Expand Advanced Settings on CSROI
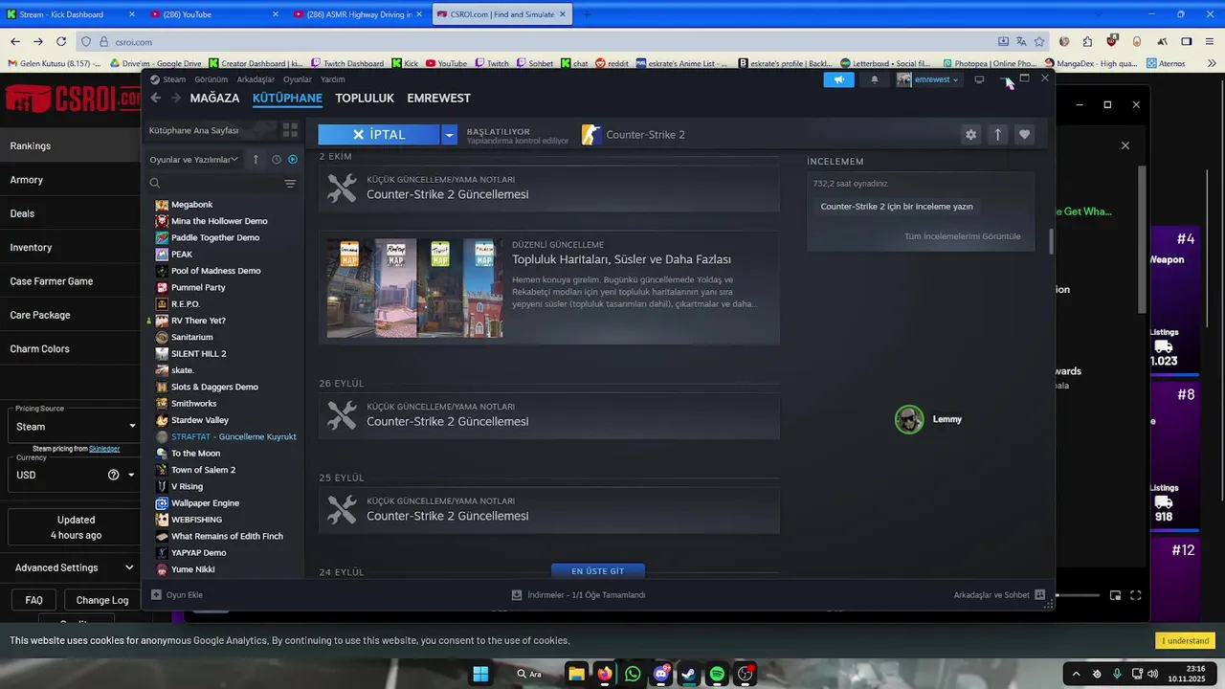The height and width of the screenshot is (689, 1225). pos(74,567)
